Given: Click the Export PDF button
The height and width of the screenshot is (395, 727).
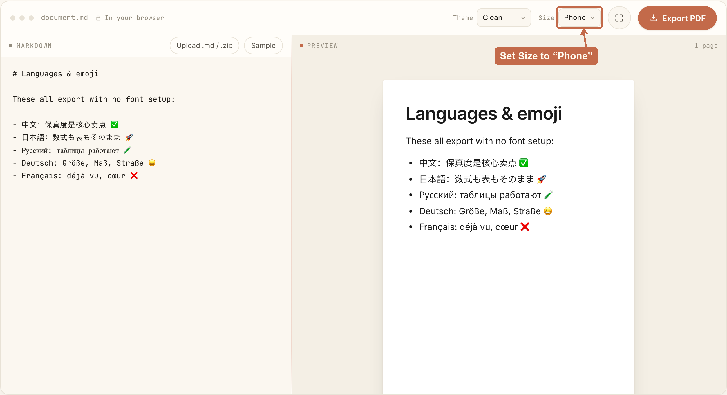Looking at the screenshot, I should click(x=677, y=18).
